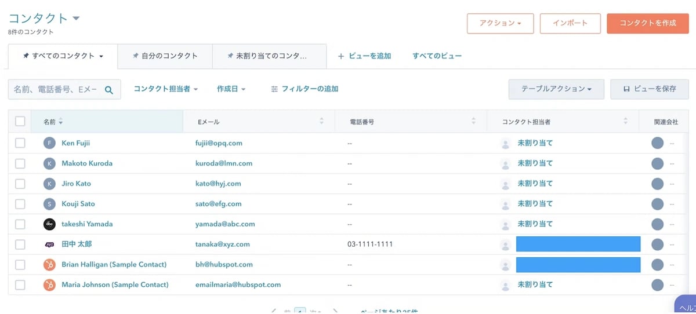The image size is (696, 314).
Task: Click email kato@hyj.com
Action: (x=218, y=184)
